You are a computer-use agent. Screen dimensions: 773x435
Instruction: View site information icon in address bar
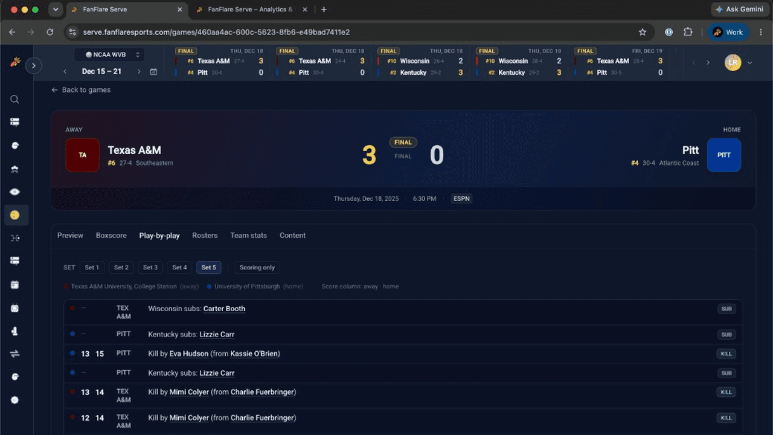click(73, 32)
